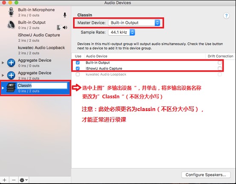Expand the ClassIn device disclosure triangle
This screenshot has height=184, width=236.
[x=3, y=88]
